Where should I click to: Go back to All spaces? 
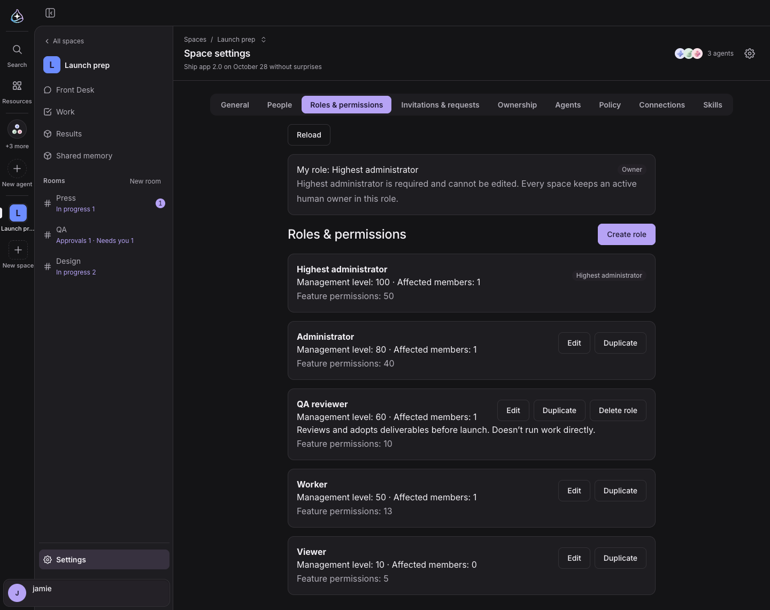click(64, 41)
